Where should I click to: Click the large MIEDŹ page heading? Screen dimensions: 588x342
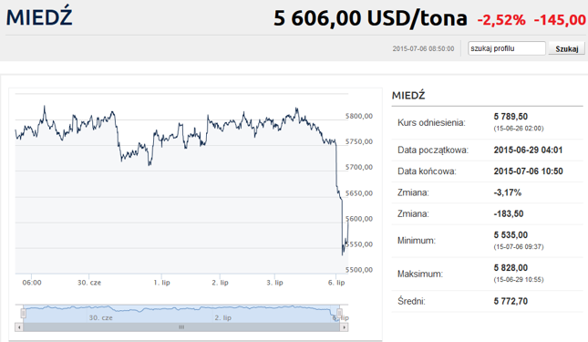(39, 17)
